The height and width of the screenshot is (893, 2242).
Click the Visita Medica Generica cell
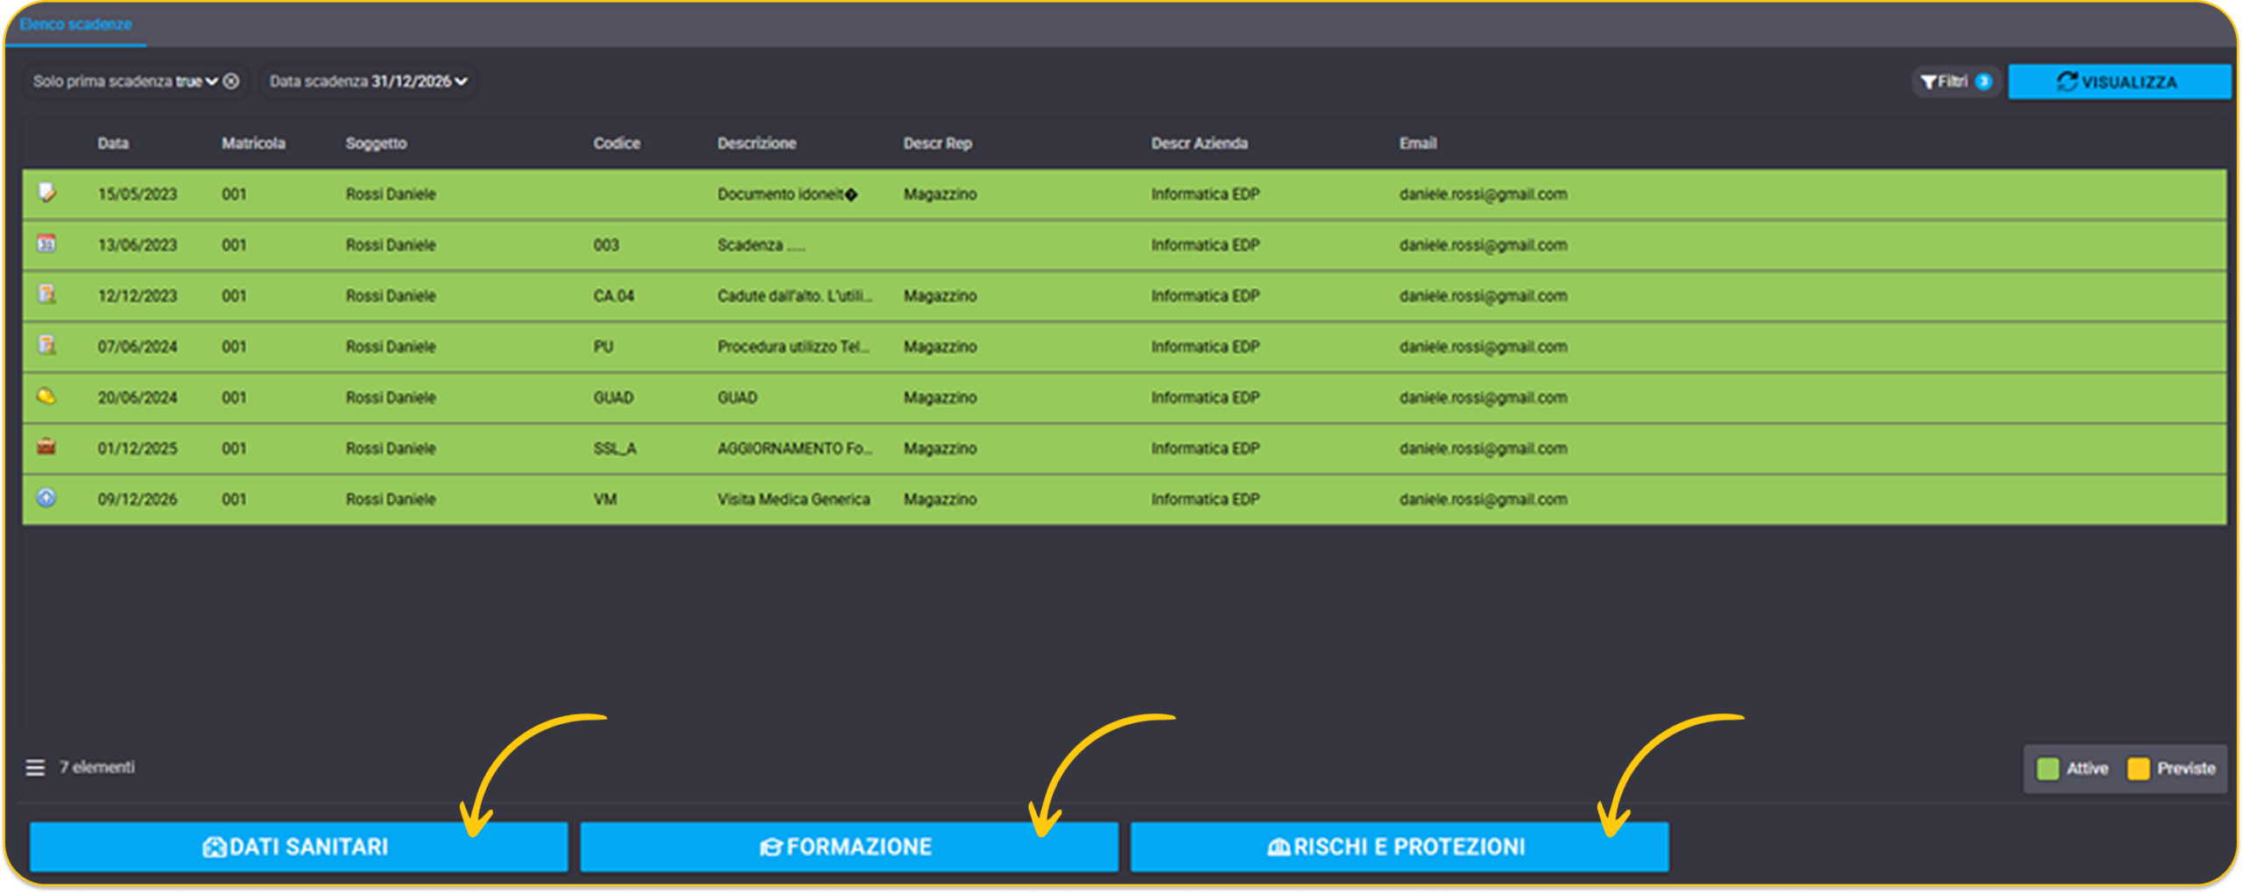pyautogui.click(x=793, y=499)
